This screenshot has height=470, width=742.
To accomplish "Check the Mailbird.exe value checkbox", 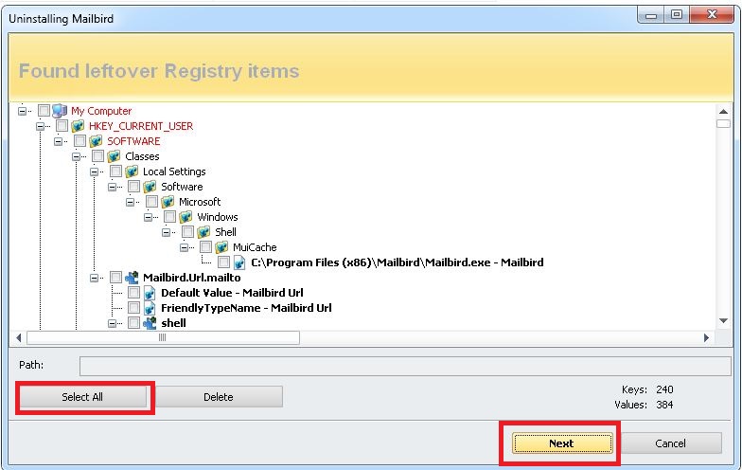I will click(223, 262).
